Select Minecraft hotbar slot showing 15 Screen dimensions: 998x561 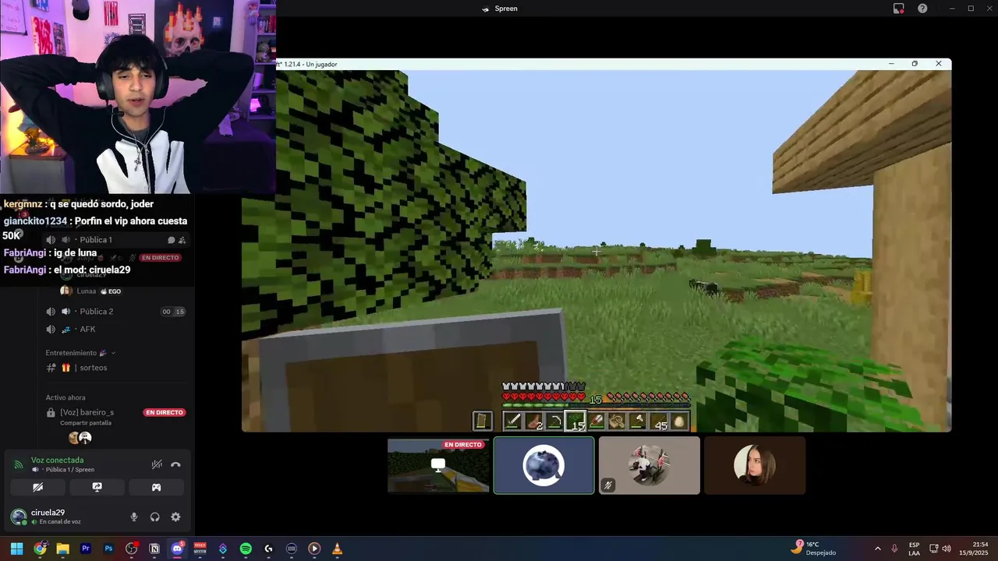pyautogui.click(x=575, y=422)
